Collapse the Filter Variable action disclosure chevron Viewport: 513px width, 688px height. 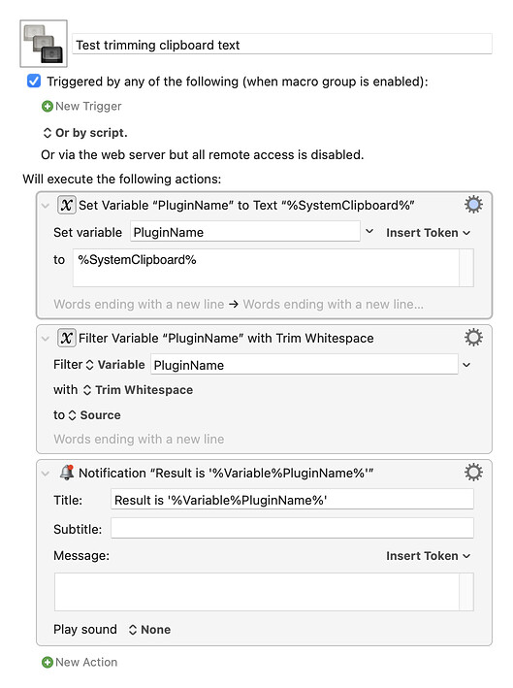point(46,339)
